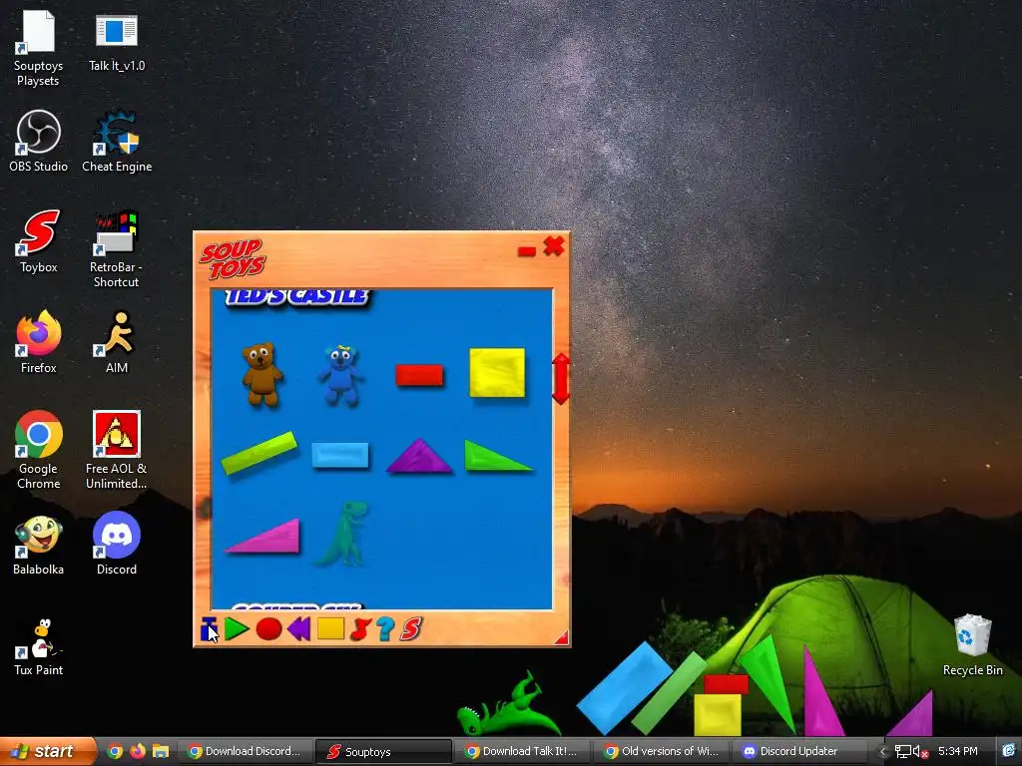Switch to Download Talk It! taskbar button
The image size is (1022, 766).
coord(523,752)
